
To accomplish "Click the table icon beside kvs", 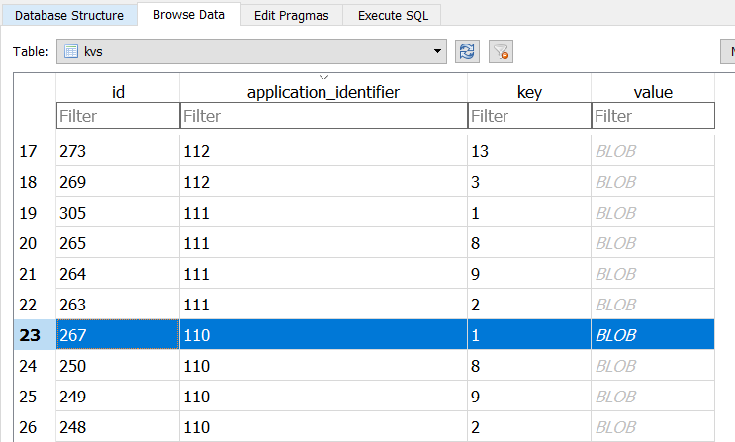I will point(71,51).
